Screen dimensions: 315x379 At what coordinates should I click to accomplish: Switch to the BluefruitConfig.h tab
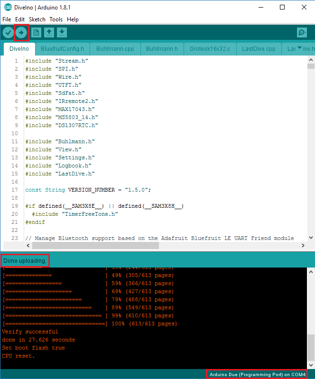[62, 49]
